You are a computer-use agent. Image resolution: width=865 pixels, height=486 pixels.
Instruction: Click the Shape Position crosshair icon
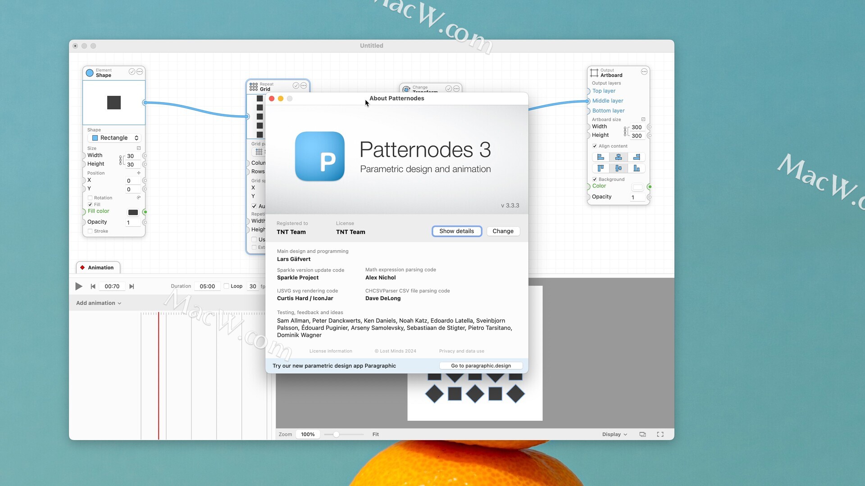point(139,173)
